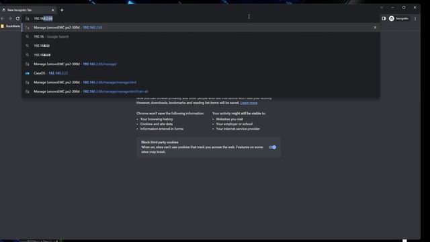This screenshot has height=242, width=430.
Task: Pick the Manage LenovoEMC suggestion ending /manage/
Action: tap(201, 64)
